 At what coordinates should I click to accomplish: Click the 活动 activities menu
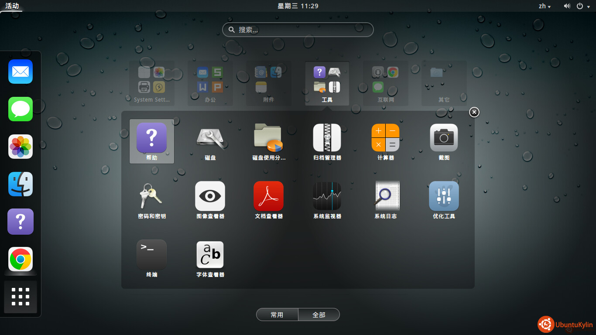12,6
